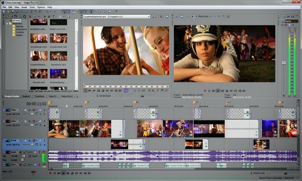This screenshot has height=181, width=302.
Task: Close media in Trimmer with X icon
Action: (x=161, y=17)
